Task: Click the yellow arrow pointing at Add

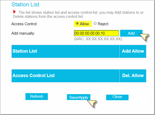Action: [x=144, y=37]
